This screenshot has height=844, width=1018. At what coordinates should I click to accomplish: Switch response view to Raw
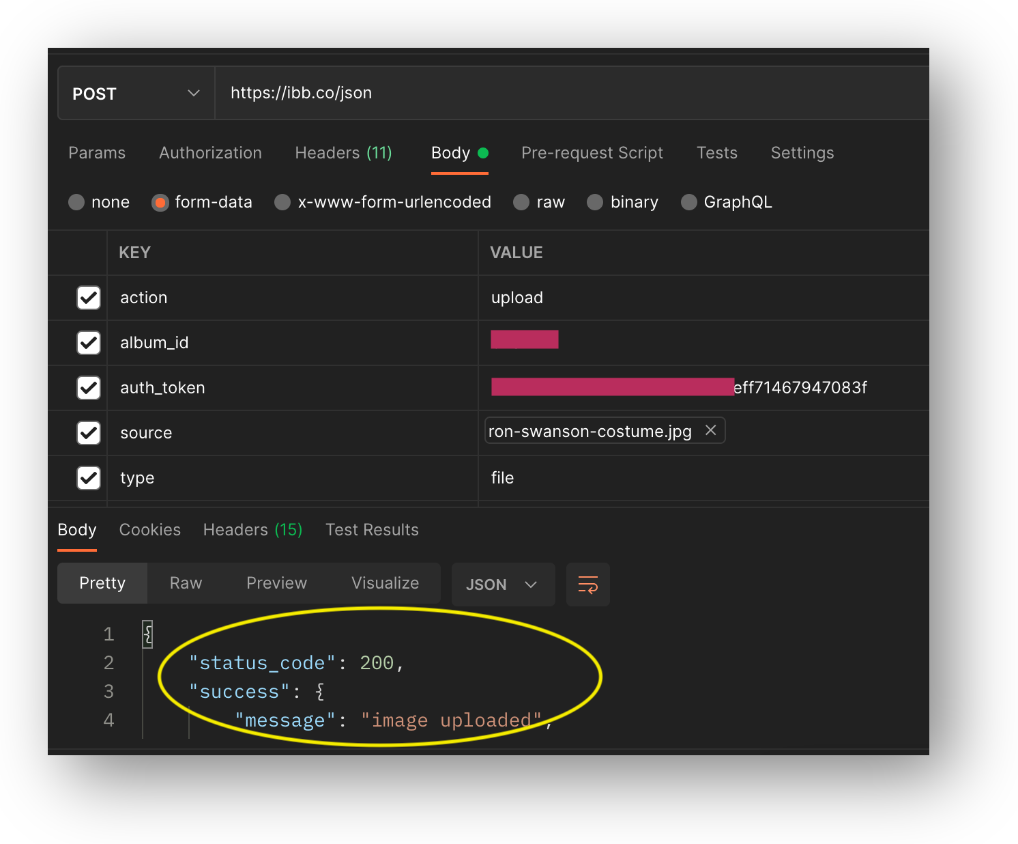point(185,583)
